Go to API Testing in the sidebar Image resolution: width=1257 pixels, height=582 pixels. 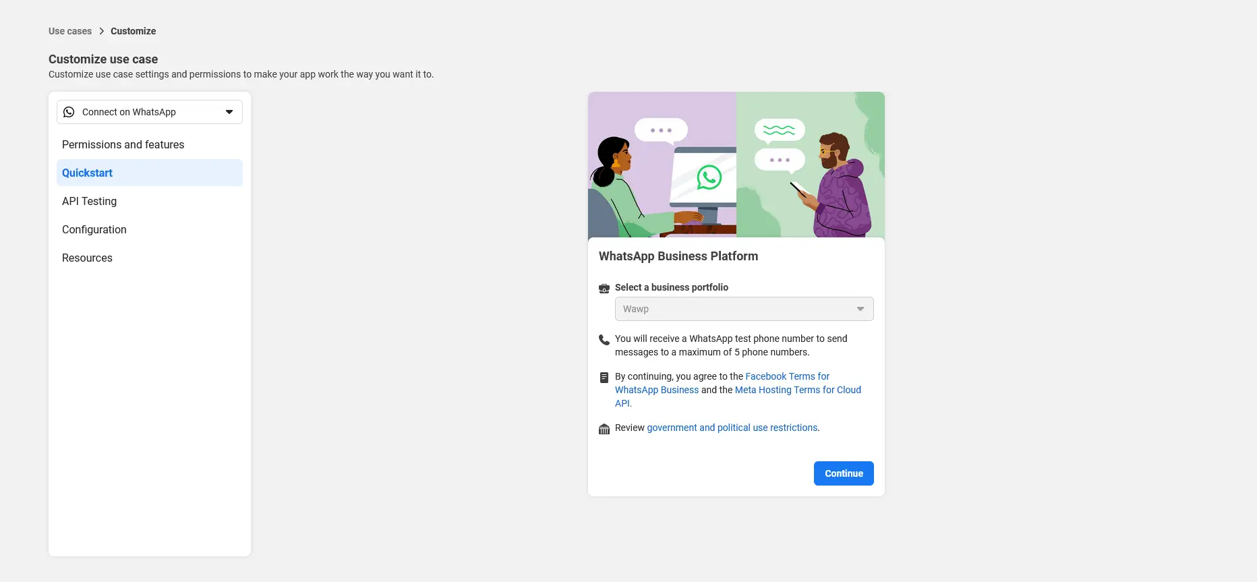tap(150, 201)
